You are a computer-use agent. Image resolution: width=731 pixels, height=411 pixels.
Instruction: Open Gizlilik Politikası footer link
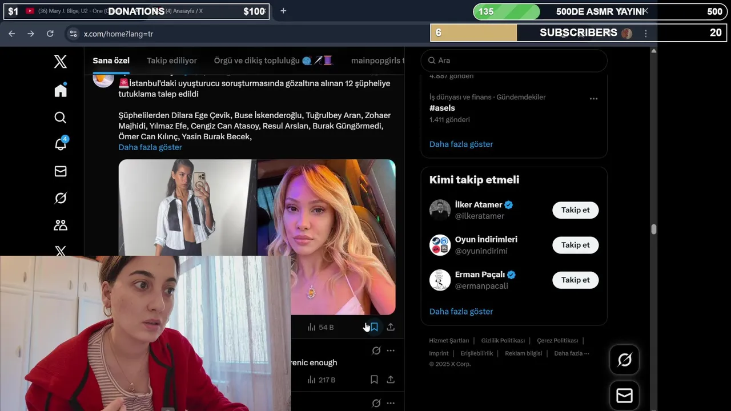click(x=503, y=340)
